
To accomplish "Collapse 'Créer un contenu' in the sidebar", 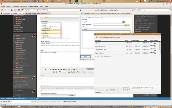I will (14, 16).
